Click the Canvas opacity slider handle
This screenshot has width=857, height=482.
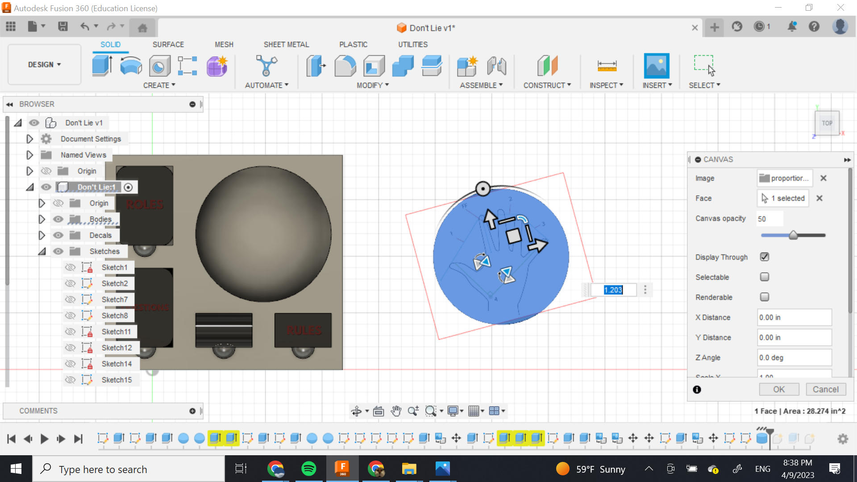793,235
